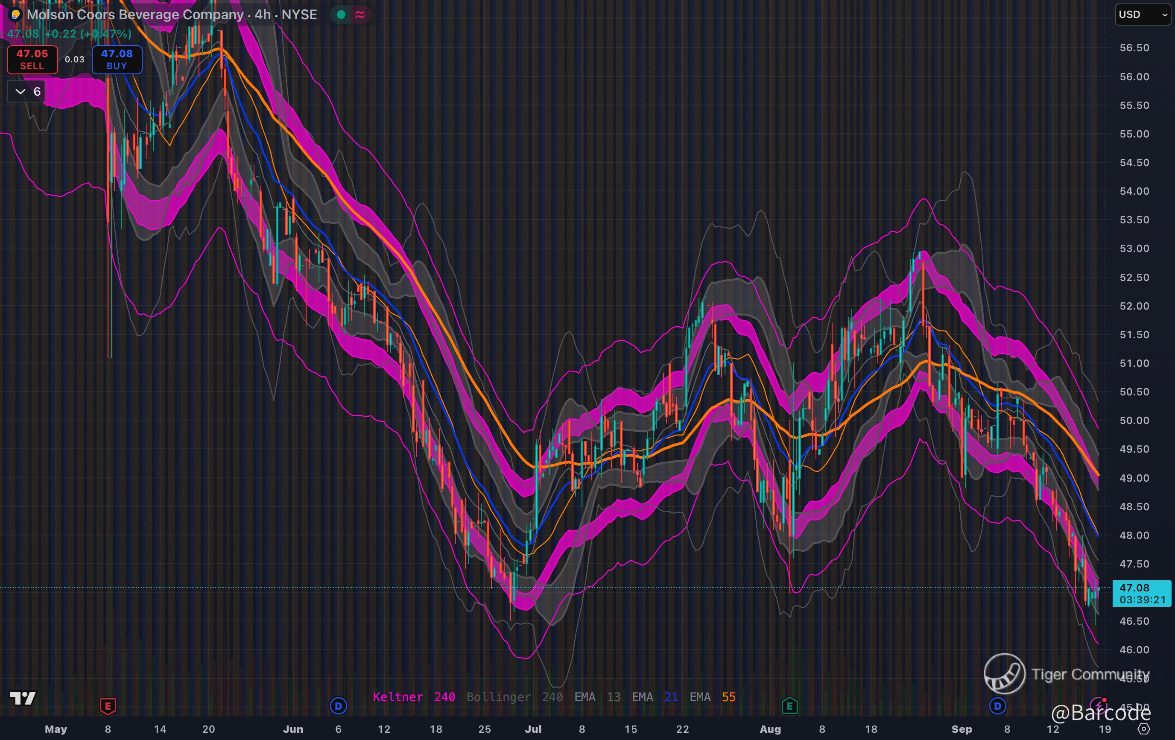This screenshot has width=1175, height=740.
Task: Click the TradingView logo
Action: (23, 698)
